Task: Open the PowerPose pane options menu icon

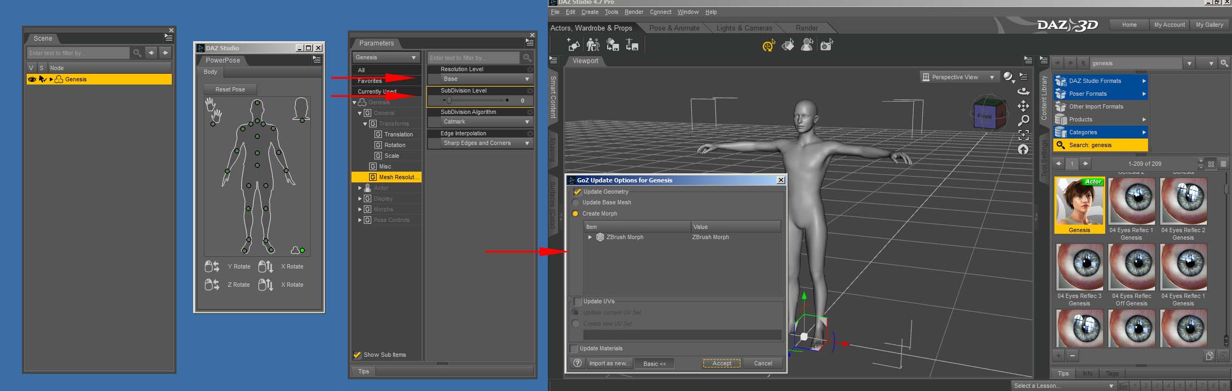Action: point(317,60)
